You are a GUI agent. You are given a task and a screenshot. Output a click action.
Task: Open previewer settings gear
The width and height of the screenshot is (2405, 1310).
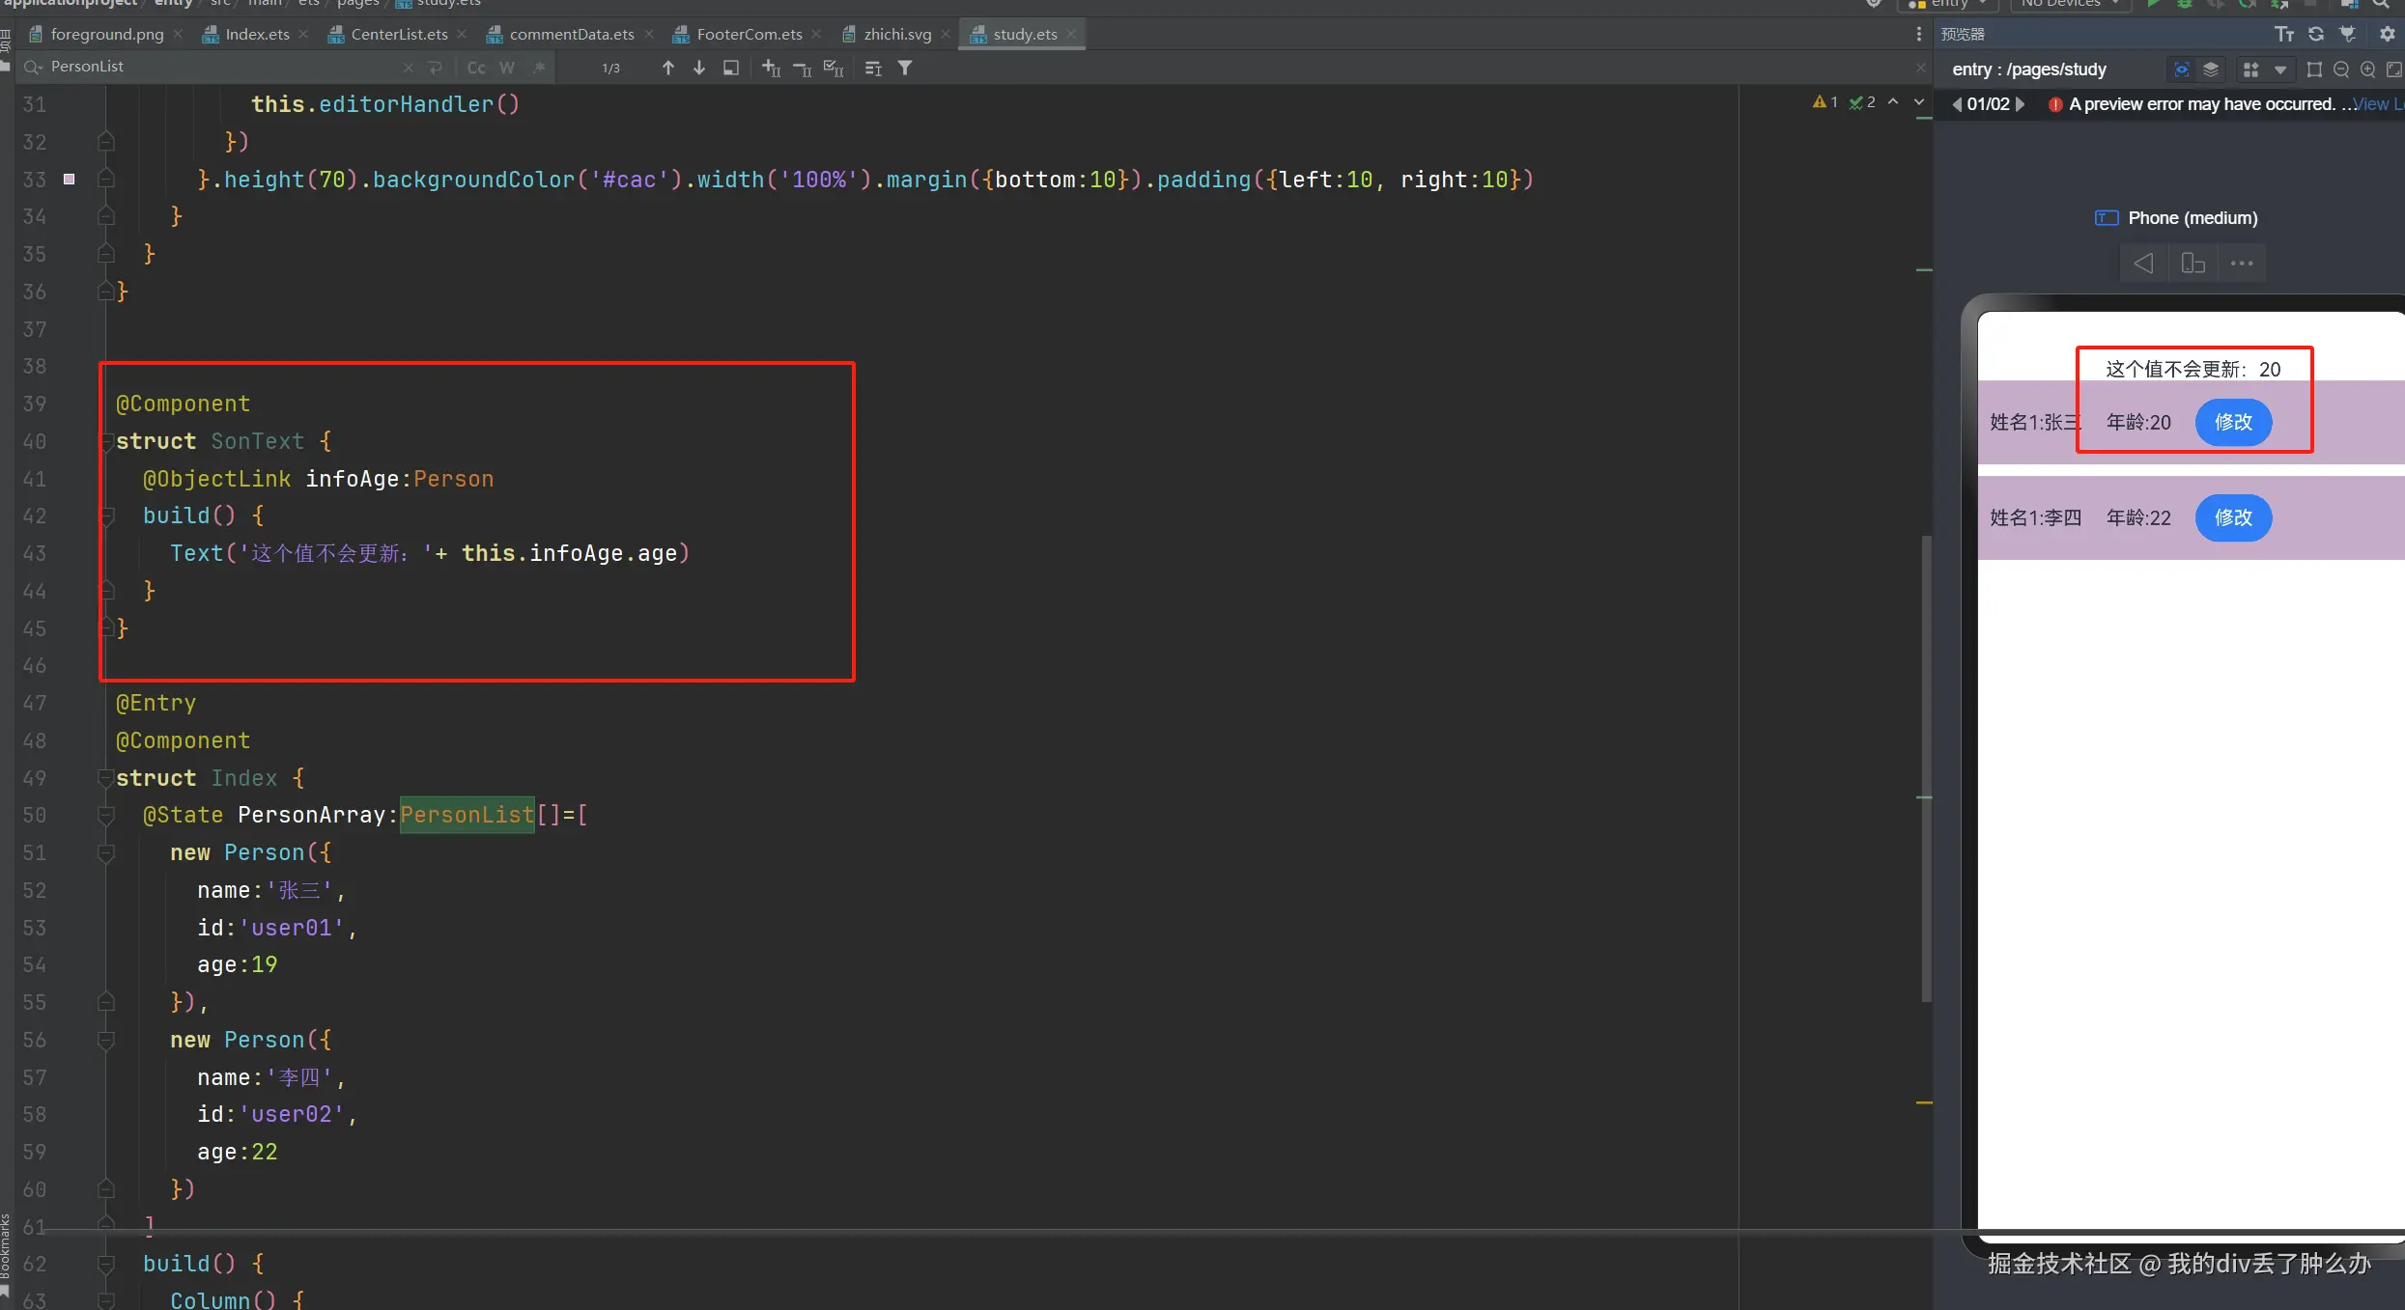[2387, 34]
